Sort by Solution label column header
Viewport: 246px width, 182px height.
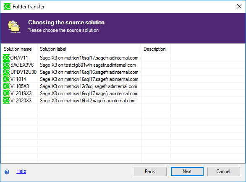click(89, 49)
